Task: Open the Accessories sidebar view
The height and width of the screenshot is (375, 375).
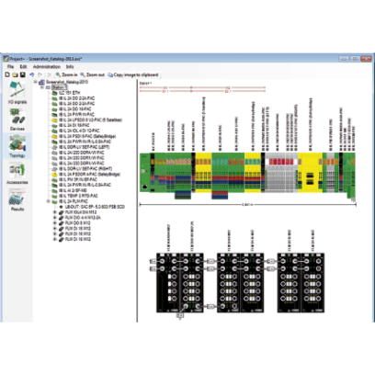Action: [x=17, y=173]
